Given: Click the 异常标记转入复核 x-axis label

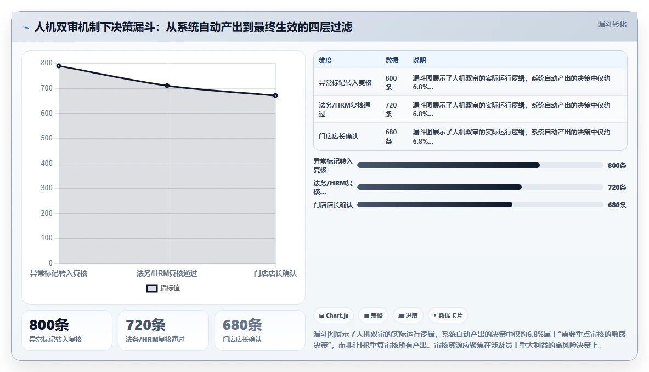Looking at the screenshot, I should 59,274.
